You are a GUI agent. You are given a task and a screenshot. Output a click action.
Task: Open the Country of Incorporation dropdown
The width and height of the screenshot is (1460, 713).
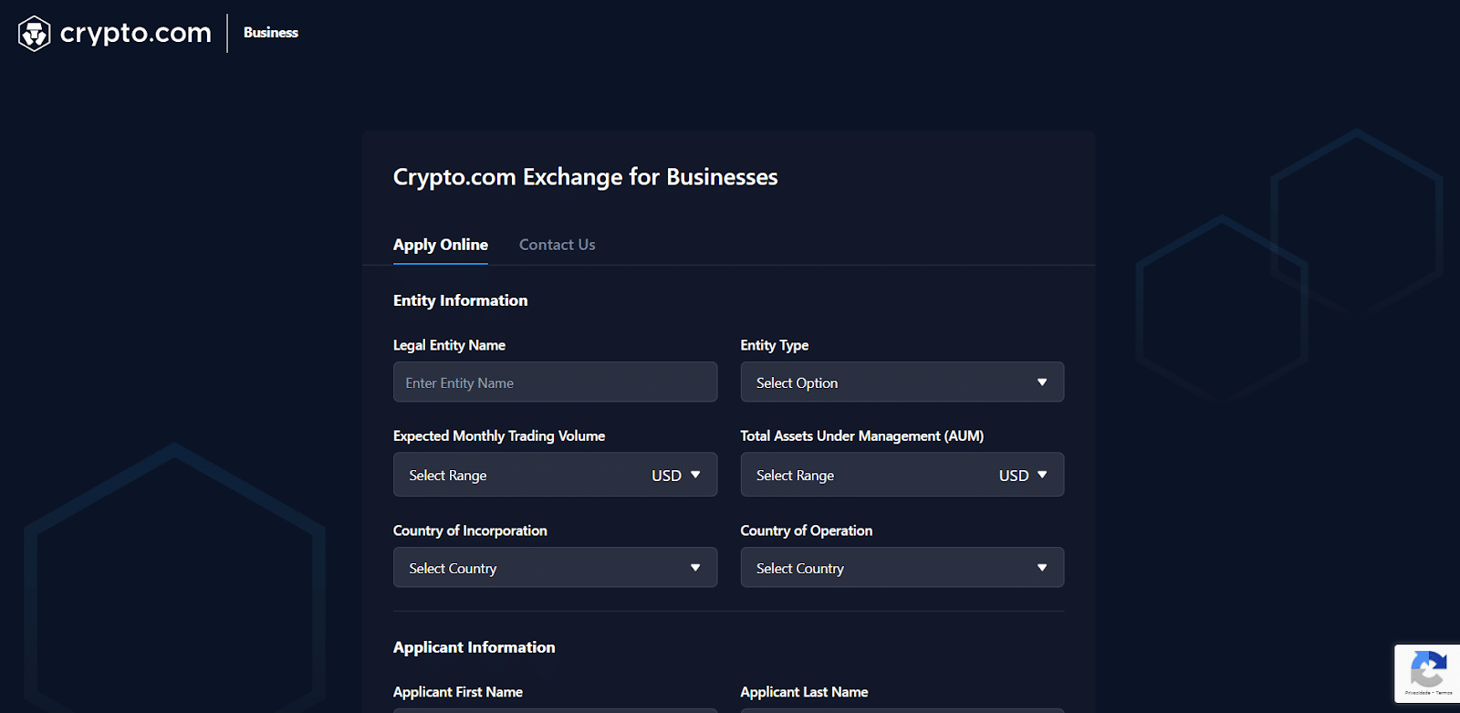pos(555,567)
